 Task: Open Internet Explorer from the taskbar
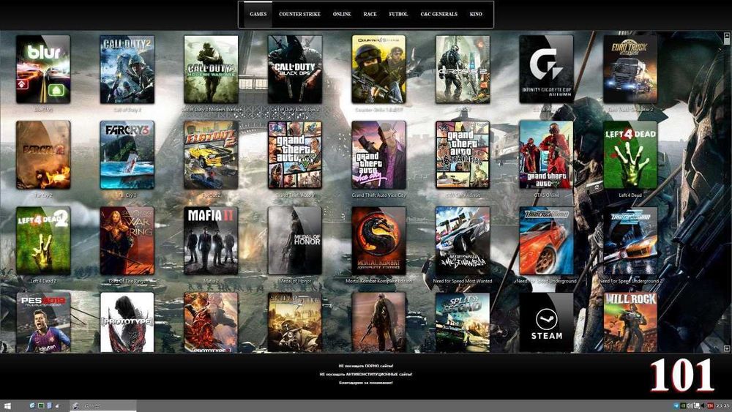point(32,406)
